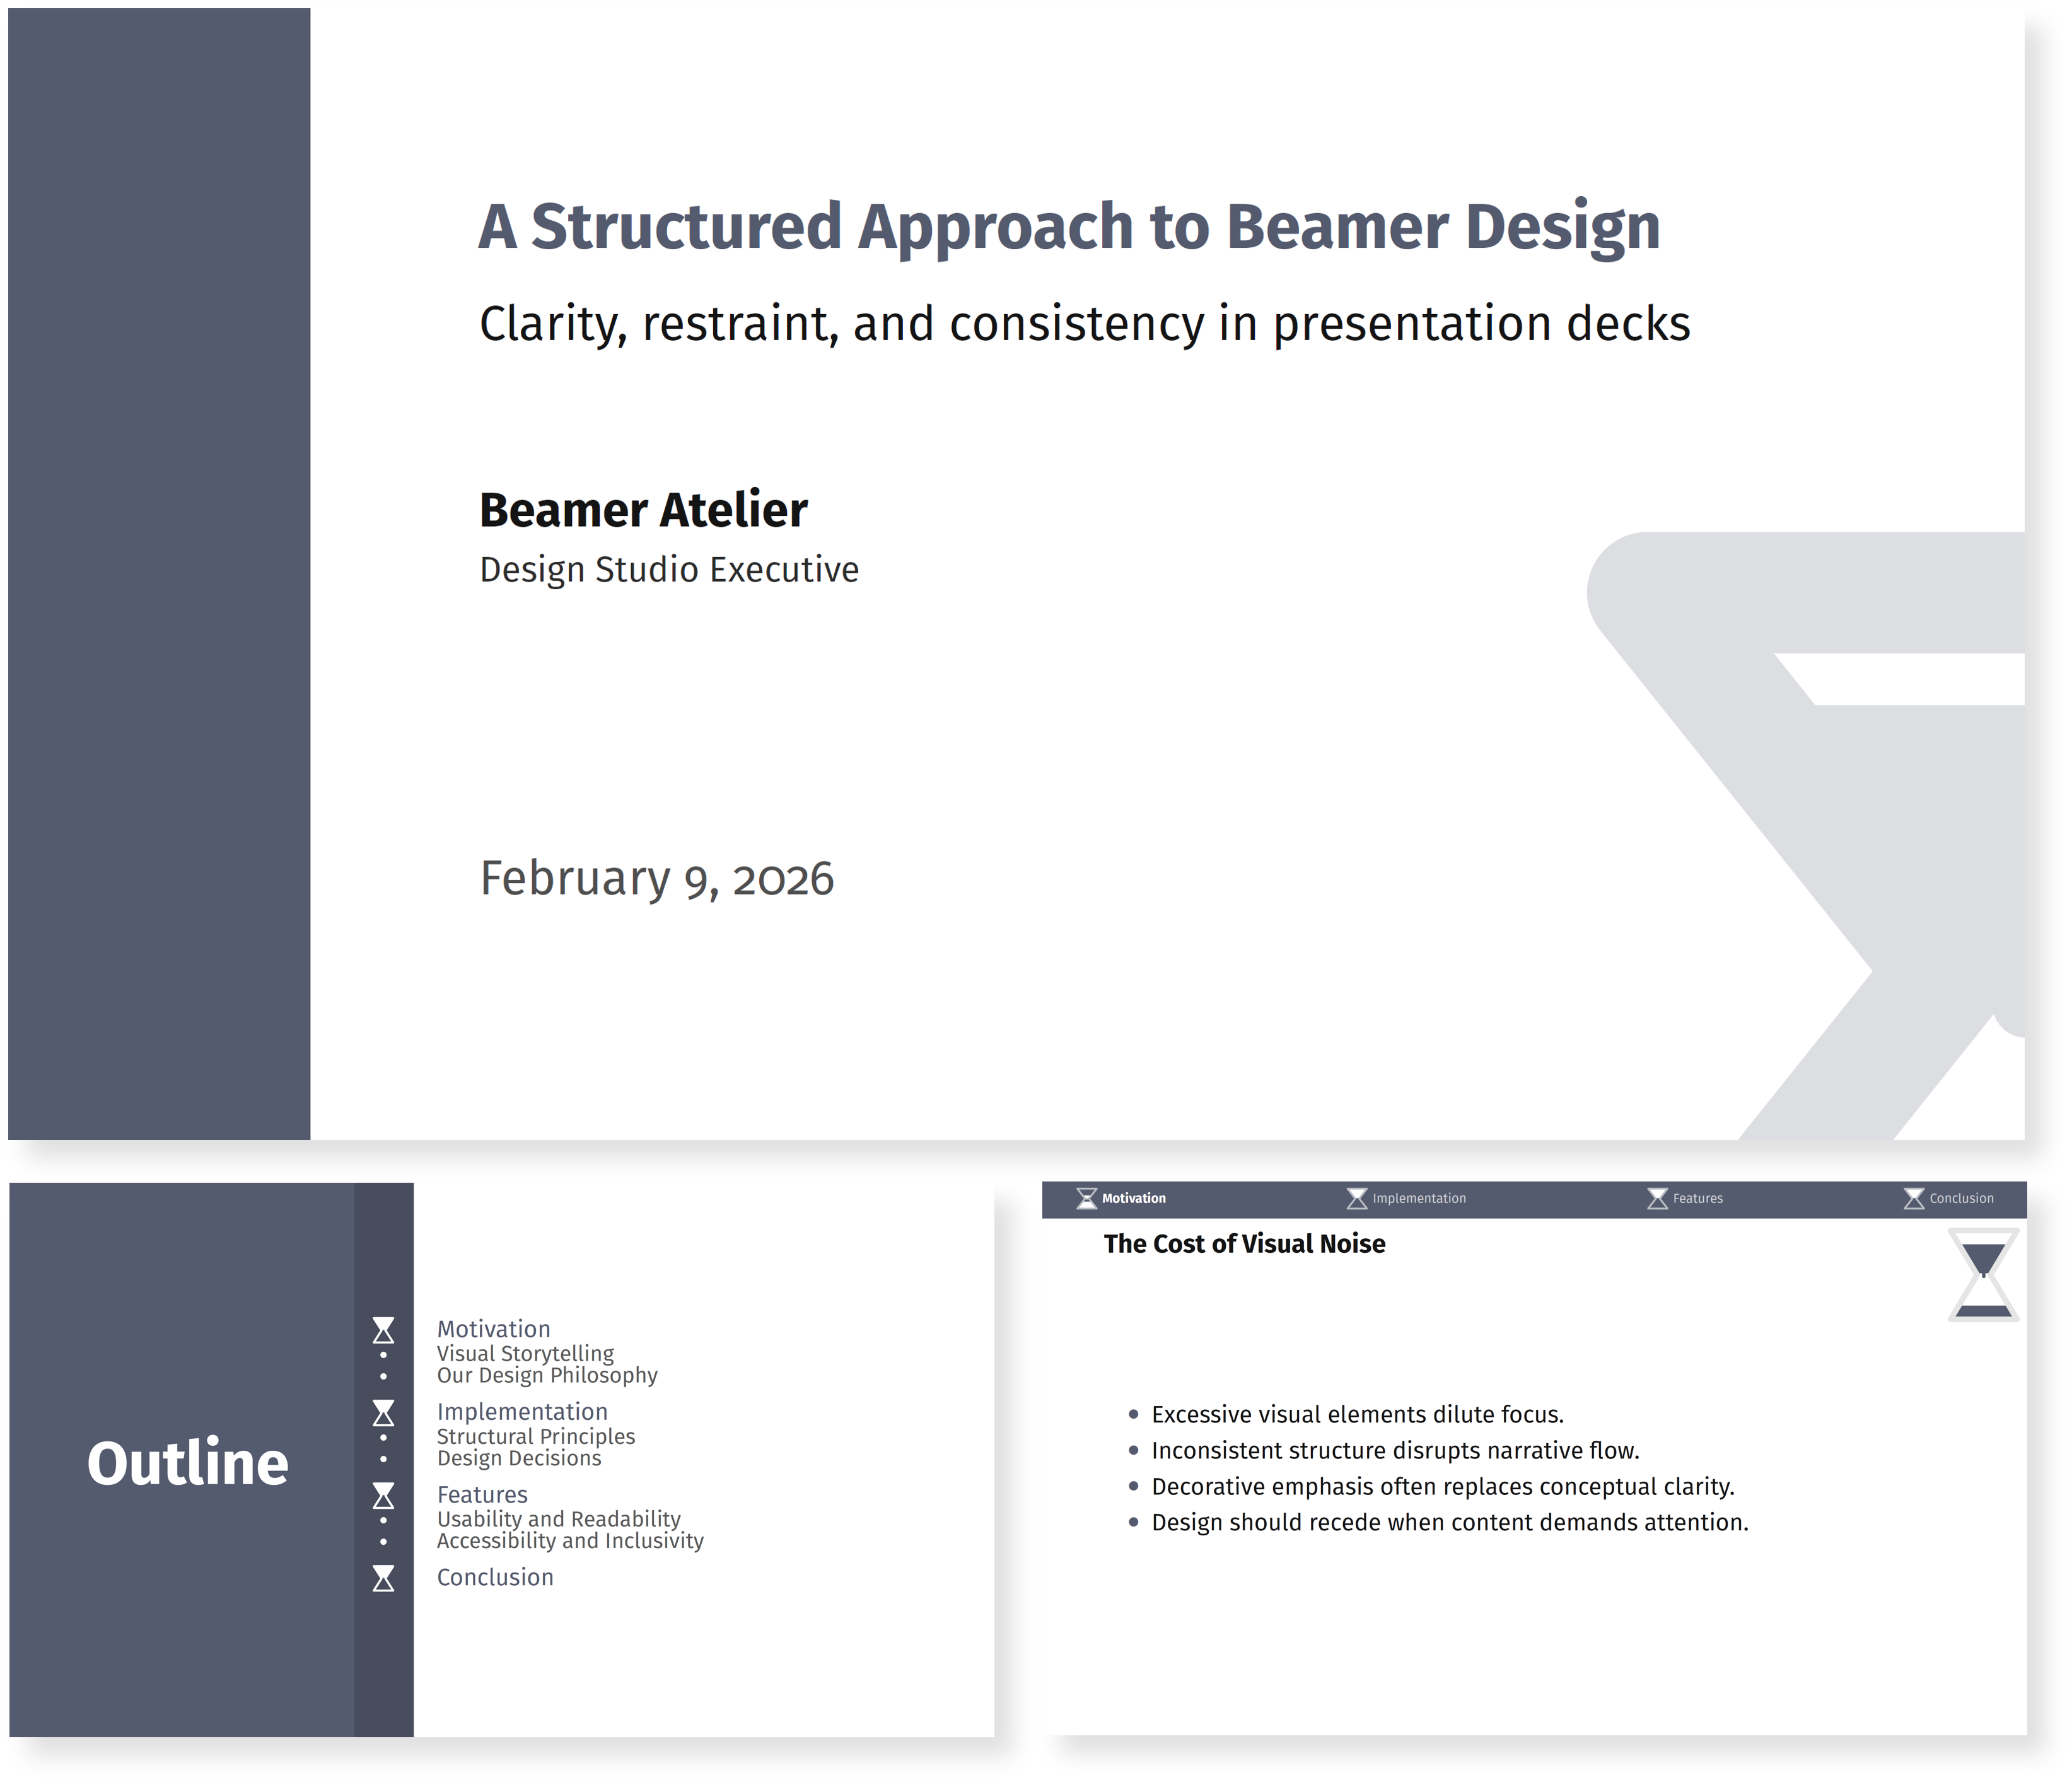Go to Our Design Philosophy subsection
This screenshot has height=1782, width=2072.
pos(547,1375)
